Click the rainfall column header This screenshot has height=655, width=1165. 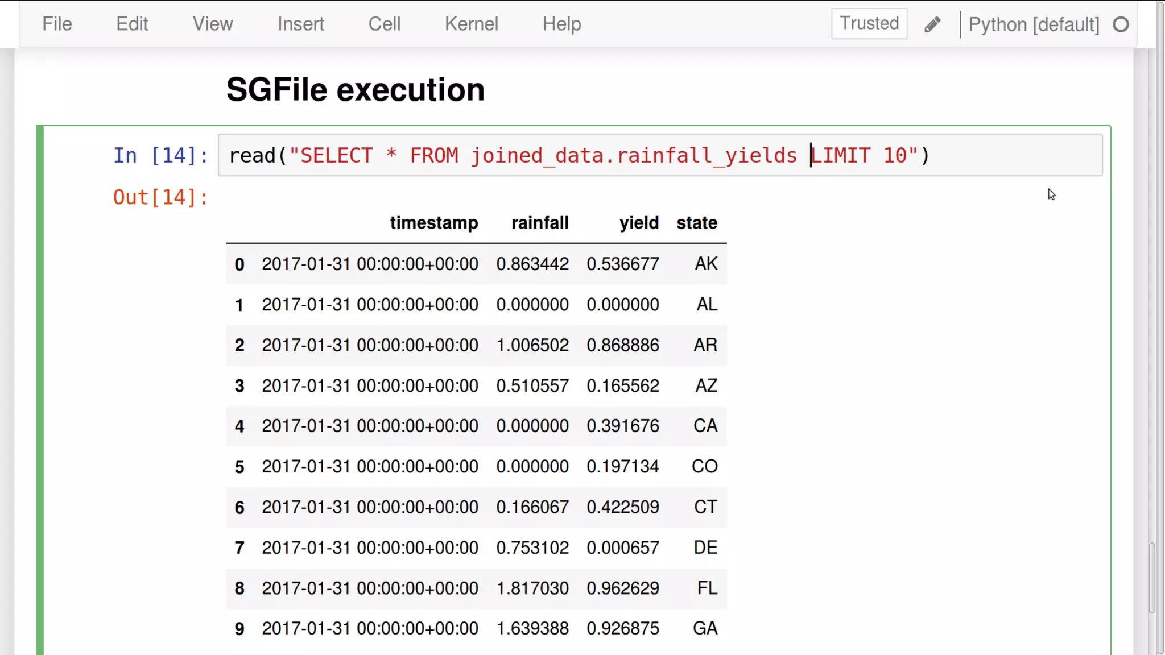point(539,223)
